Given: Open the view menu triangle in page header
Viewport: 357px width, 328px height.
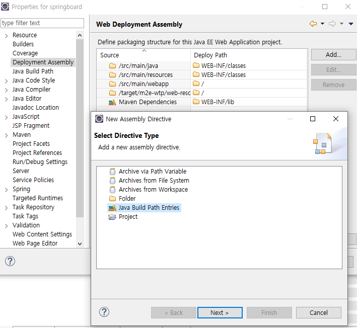Looking at the screenshot, I should click(x=351, y=24).
